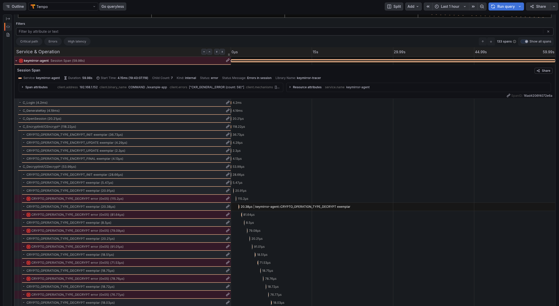Shift time range forwards arrows
The image size is (559, 306).
point(473,6)
